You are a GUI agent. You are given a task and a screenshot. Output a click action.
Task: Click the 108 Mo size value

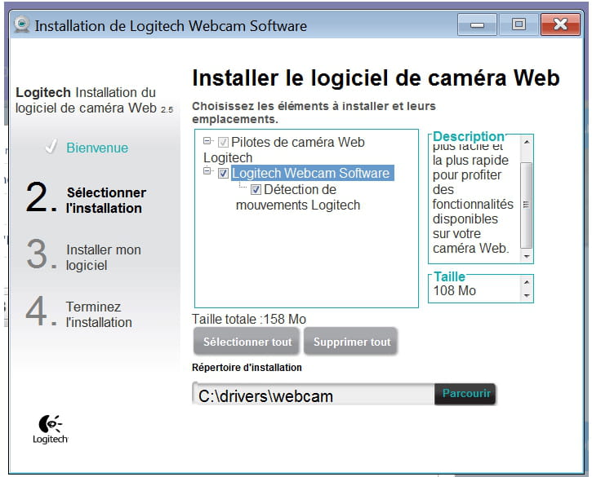click(455, 290)
